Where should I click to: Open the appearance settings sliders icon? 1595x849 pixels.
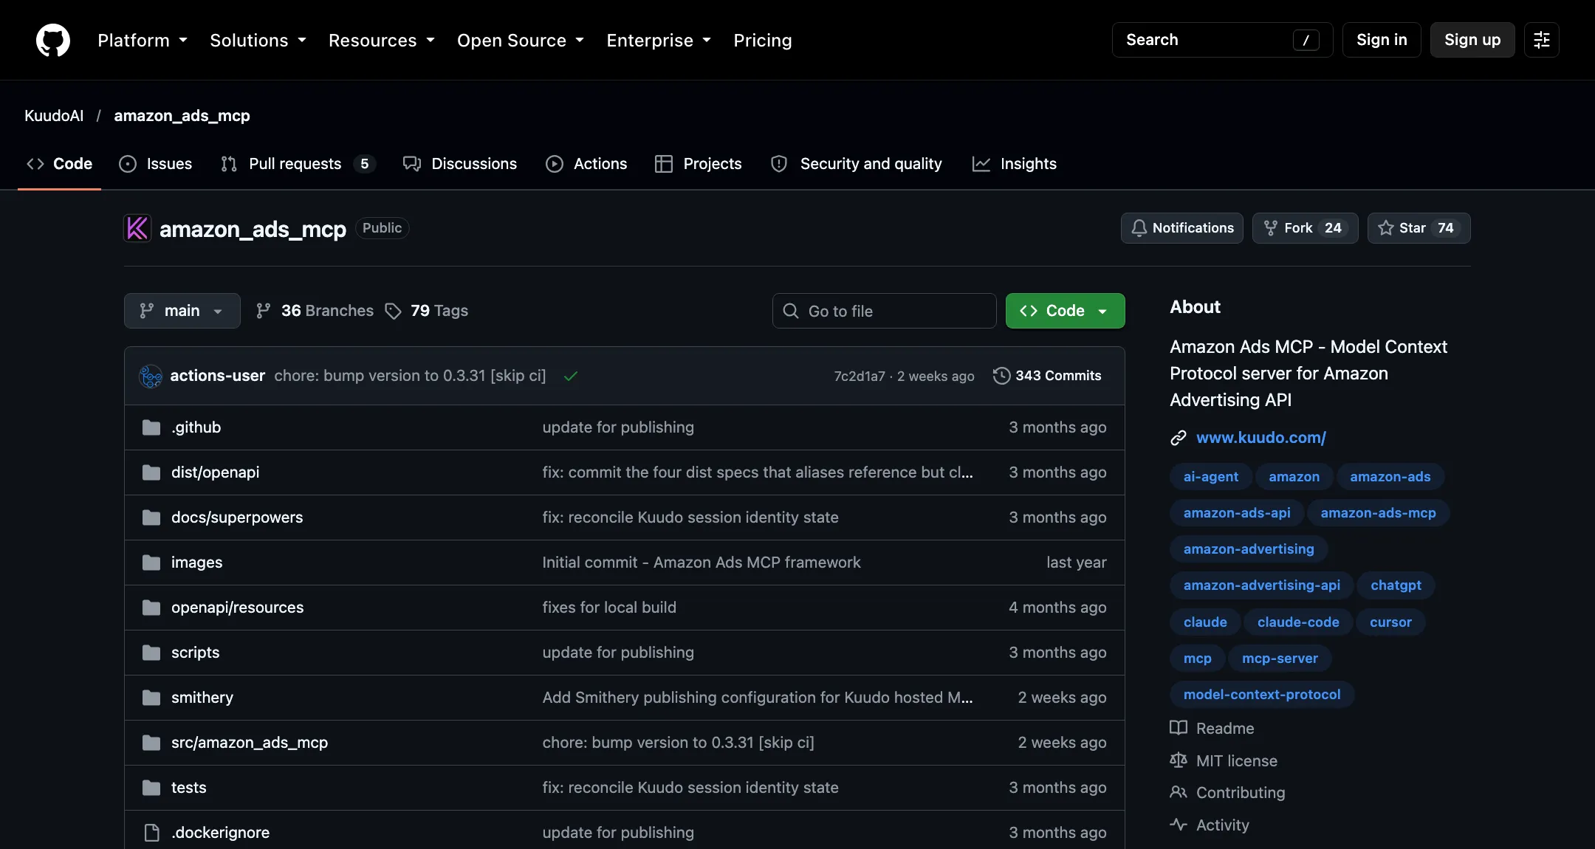[x=1542, y=40]
